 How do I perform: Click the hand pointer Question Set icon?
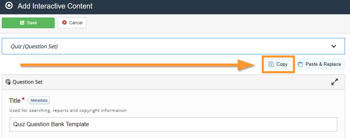(8, 82)
